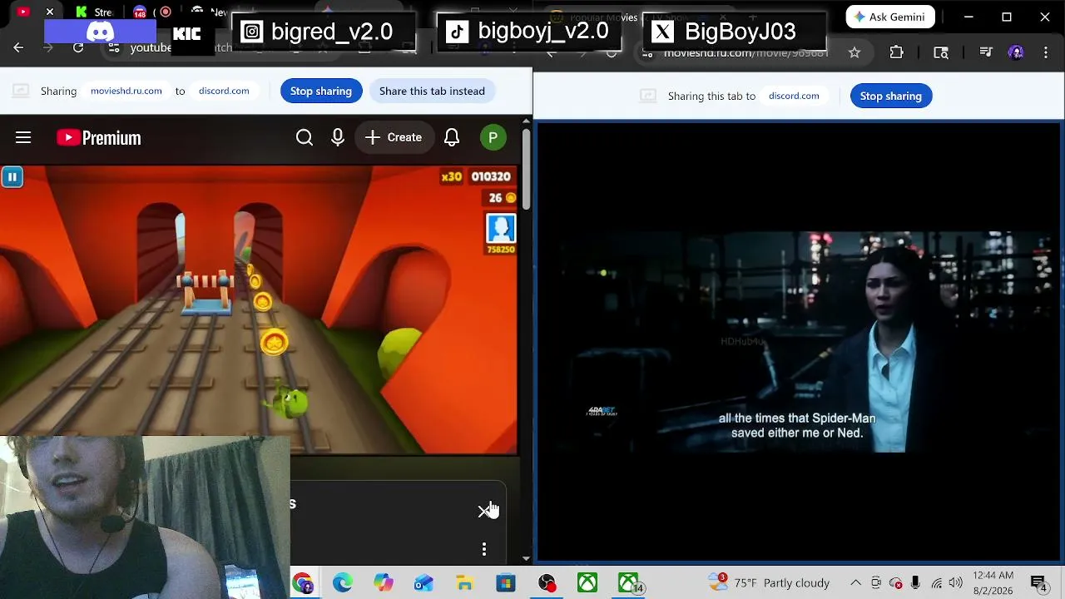
Task: Go back in the left browser window
Action: click(x=18, y=48)
